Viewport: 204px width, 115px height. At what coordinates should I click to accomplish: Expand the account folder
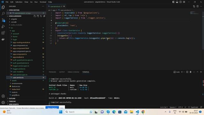click(26, 34)
